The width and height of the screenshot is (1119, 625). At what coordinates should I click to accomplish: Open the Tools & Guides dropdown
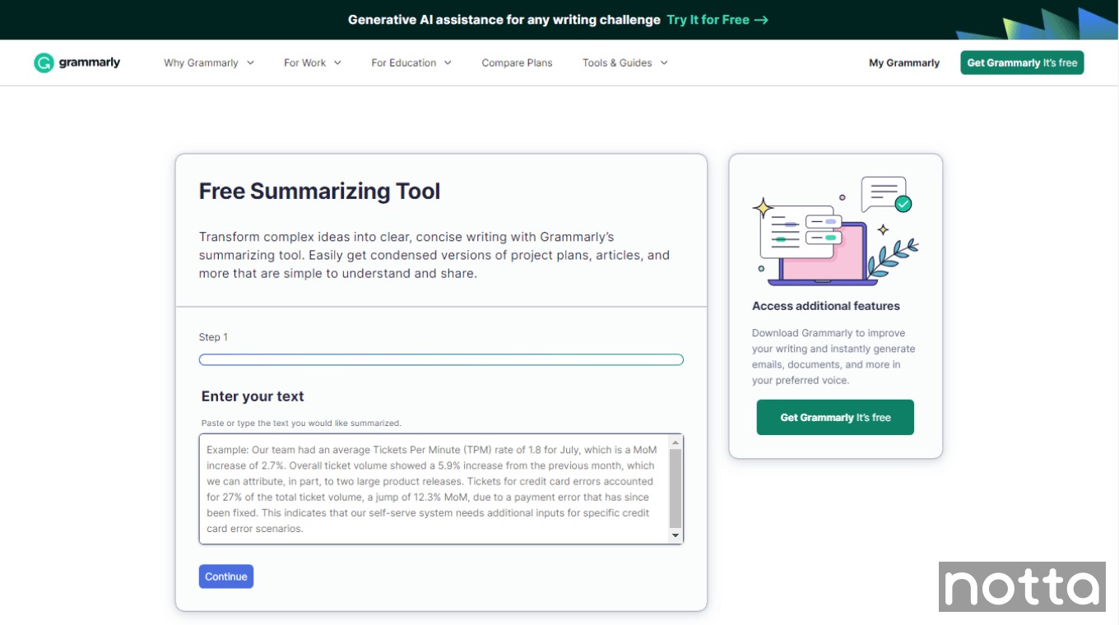[x=624, y=62]
